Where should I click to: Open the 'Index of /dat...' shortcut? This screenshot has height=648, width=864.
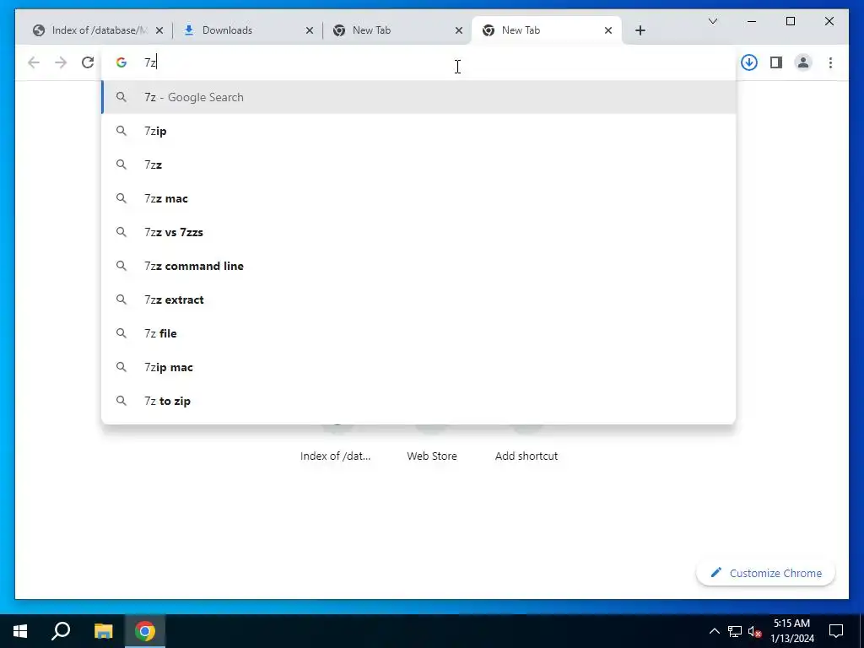(336, 456)
